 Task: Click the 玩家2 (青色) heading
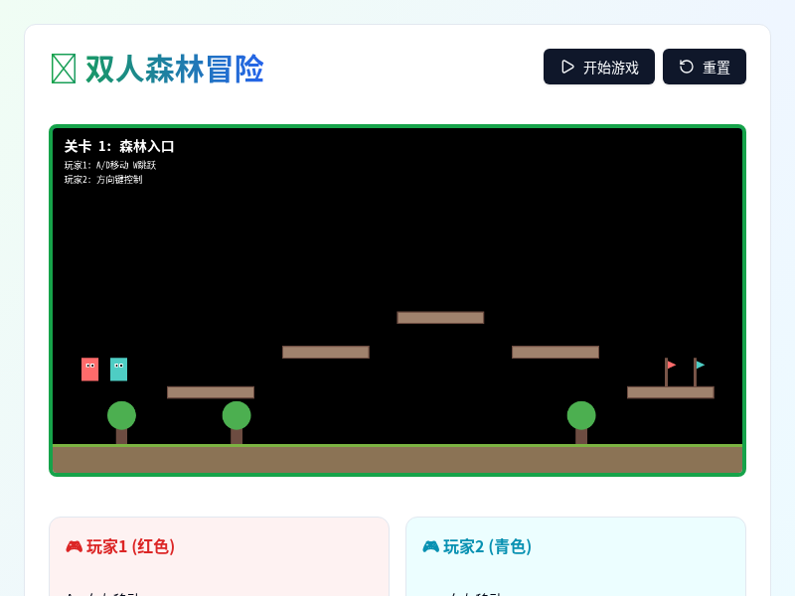[x=487, y=546]
